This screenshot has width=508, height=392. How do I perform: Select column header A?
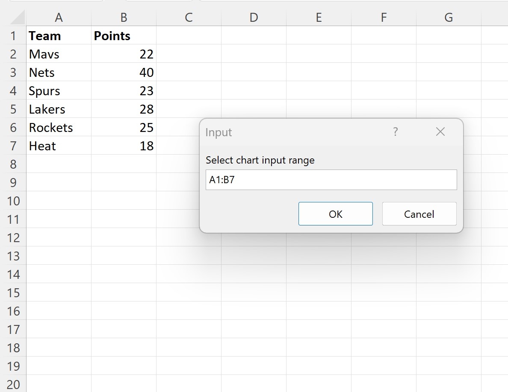click(x=59, y=17)
